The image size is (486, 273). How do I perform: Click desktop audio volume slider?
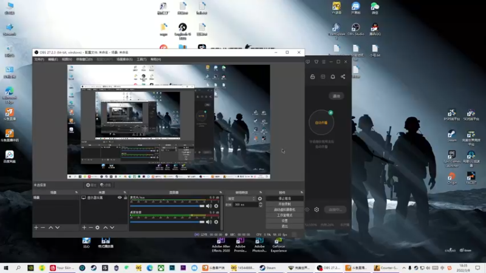(x=168, y=221)
